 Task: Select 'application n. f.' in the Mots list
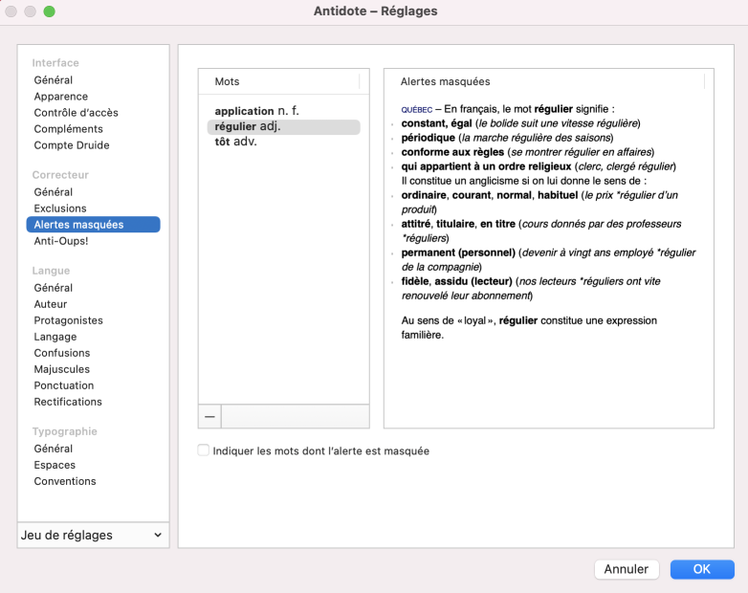click(256, 111)
